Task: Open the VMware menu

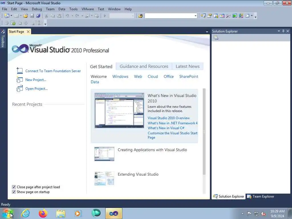Action: 88,9
